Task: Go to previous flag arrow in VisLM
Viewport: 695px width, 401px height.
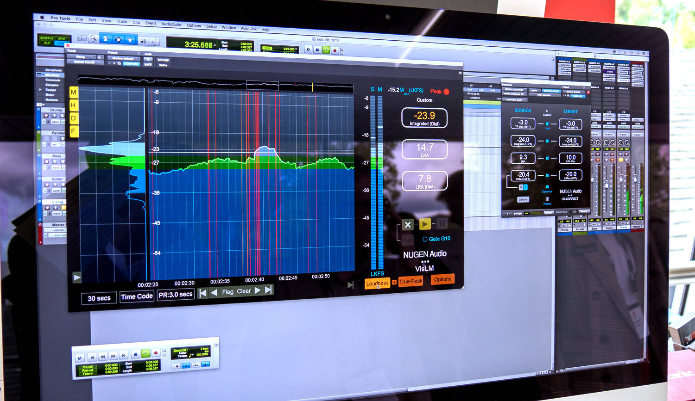Action: coord(214,292)
